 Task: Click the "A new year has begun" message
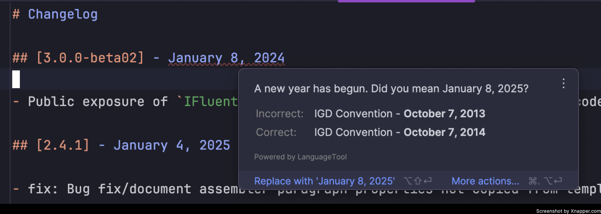(x=391, y=89)
